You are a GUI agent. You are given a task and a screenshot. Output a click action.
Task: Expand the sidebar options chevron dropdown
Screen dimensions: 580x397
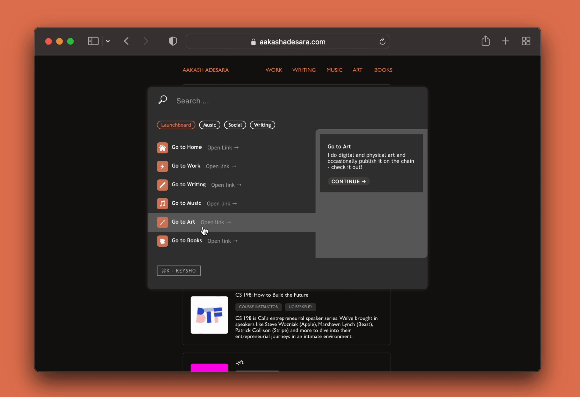point(108,41)
